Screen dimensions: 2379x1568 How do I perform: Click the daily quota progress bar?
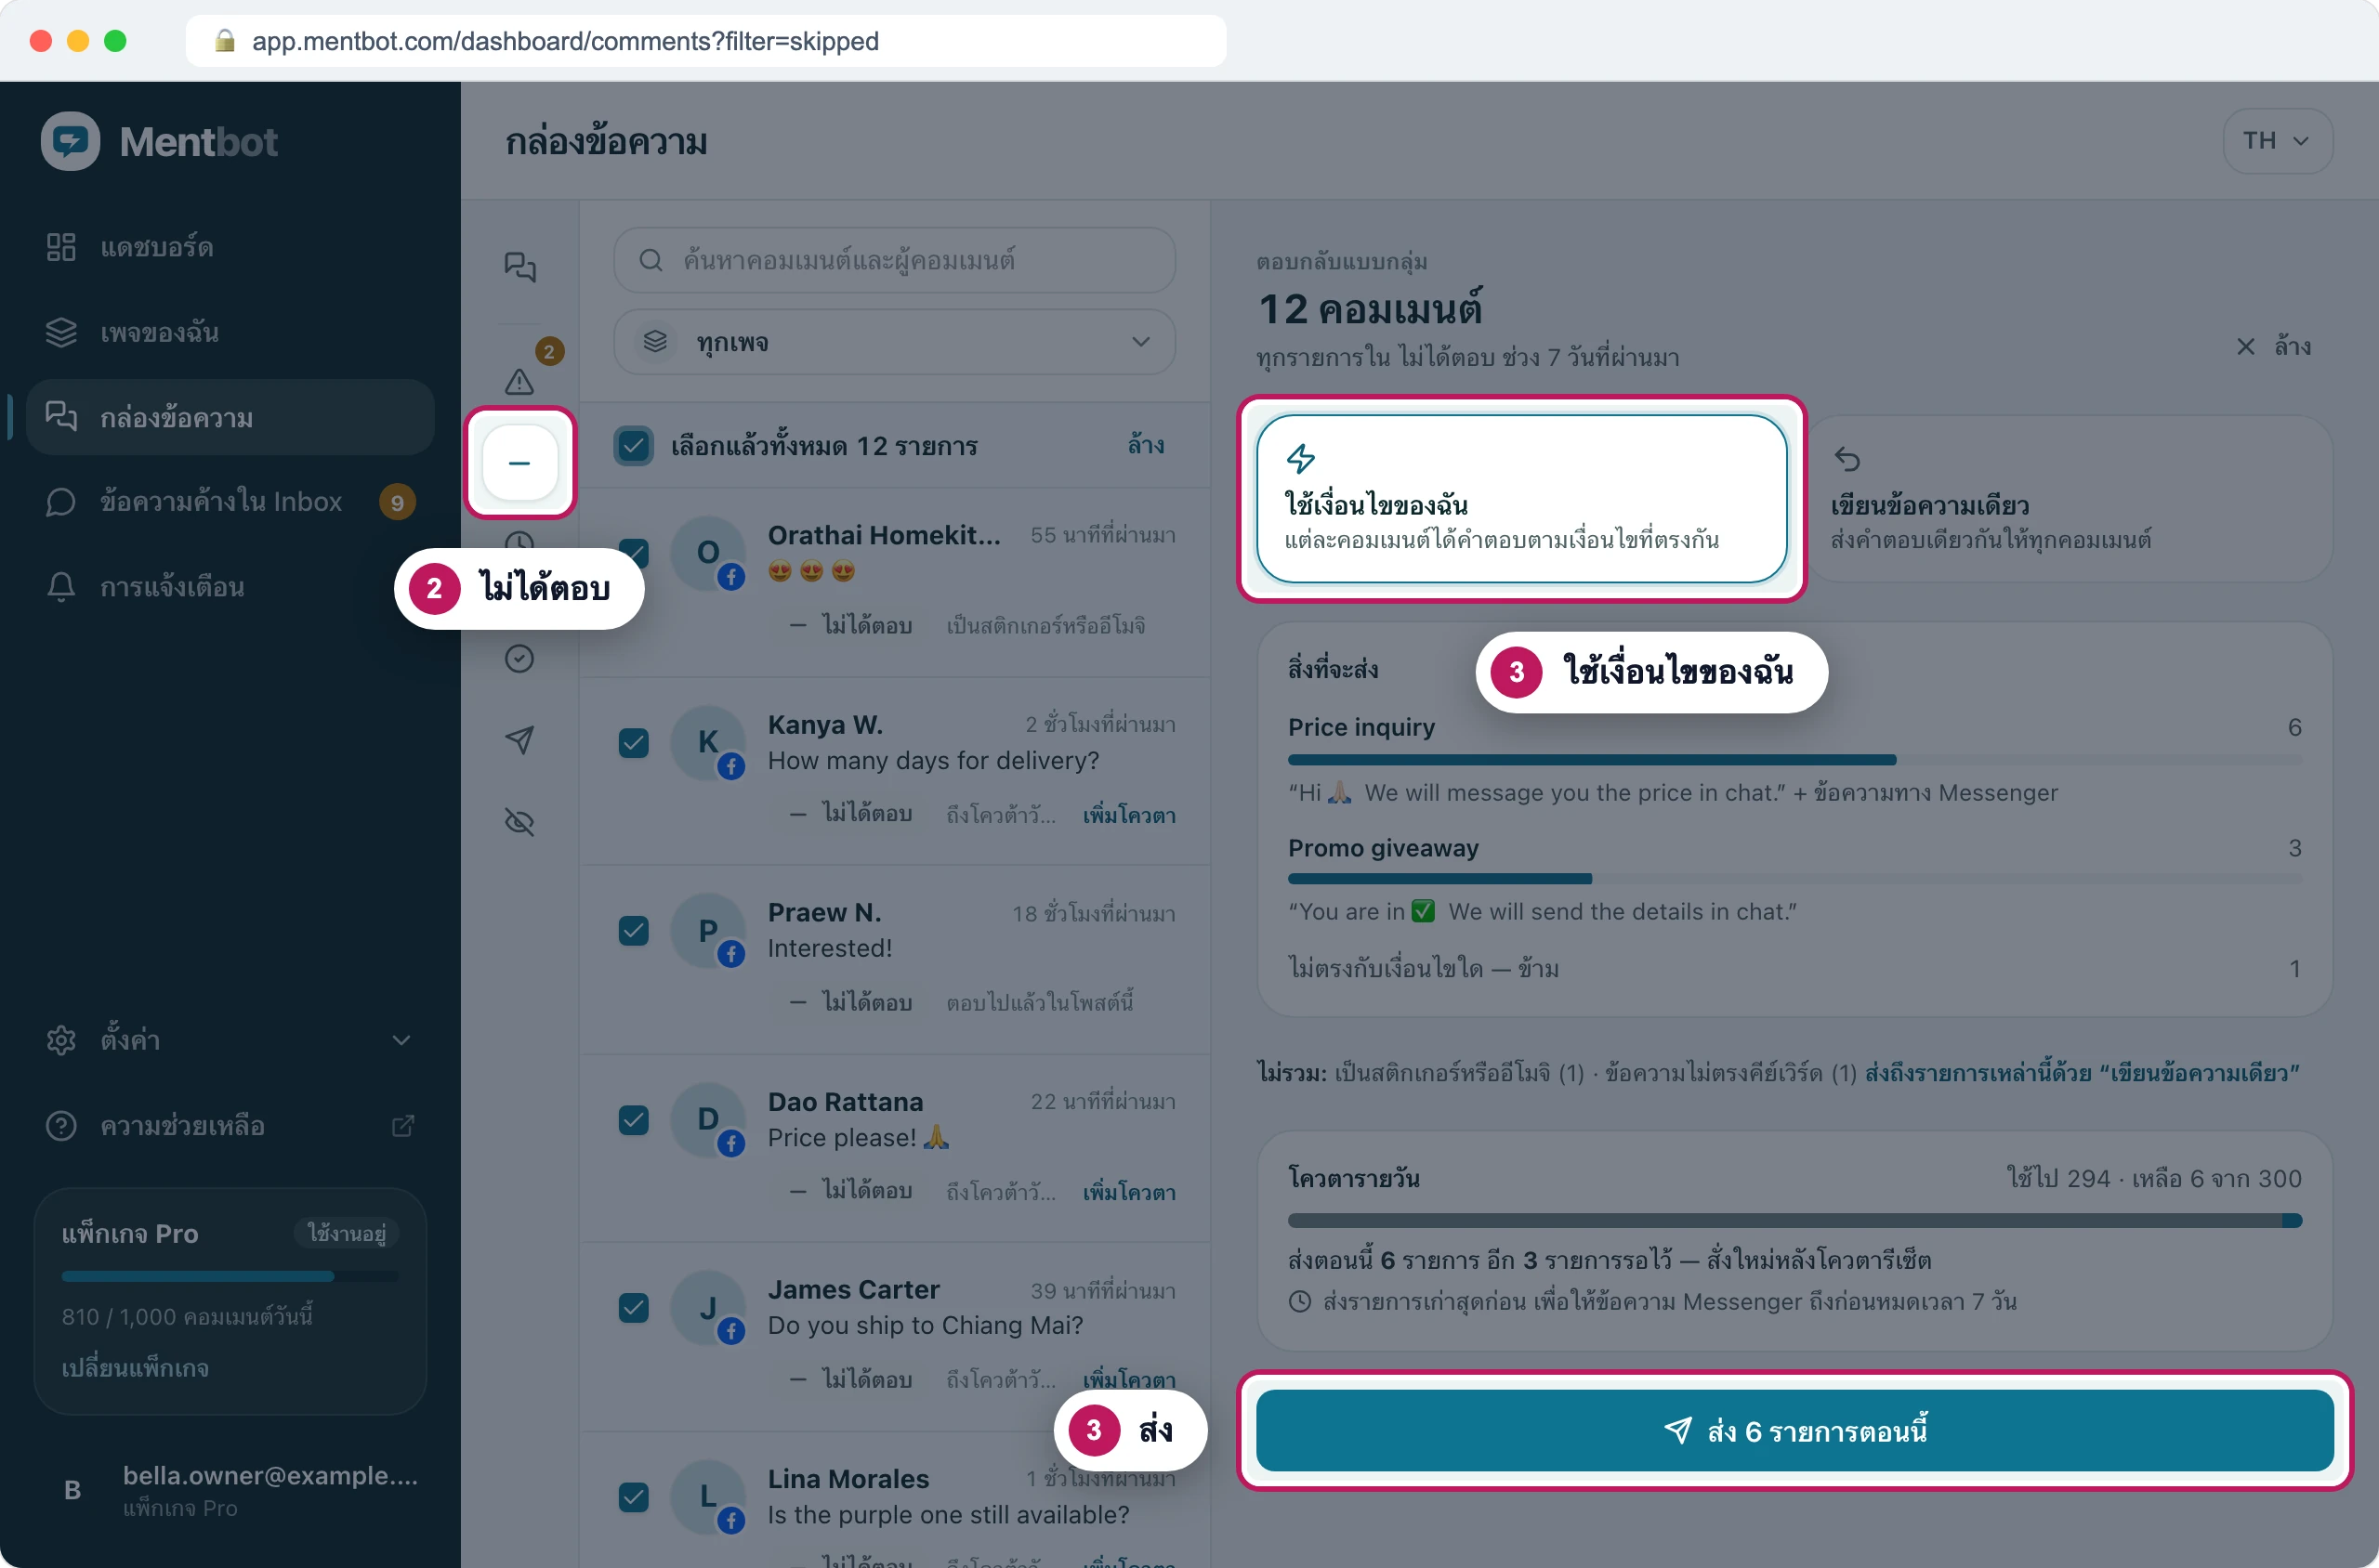[1794, 1221]
